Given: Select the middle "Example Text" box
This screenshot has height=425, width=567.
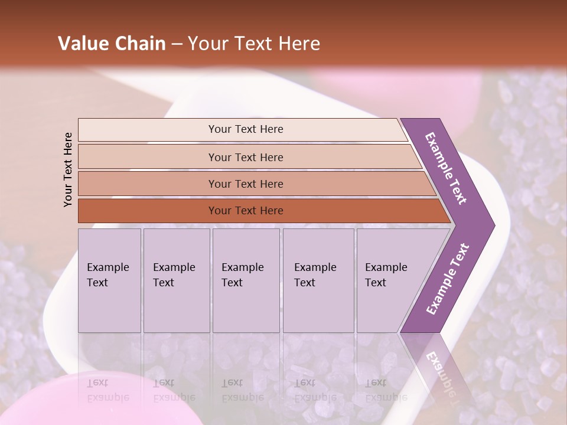Looking at the screenshot, I should (x=246, y=280).
